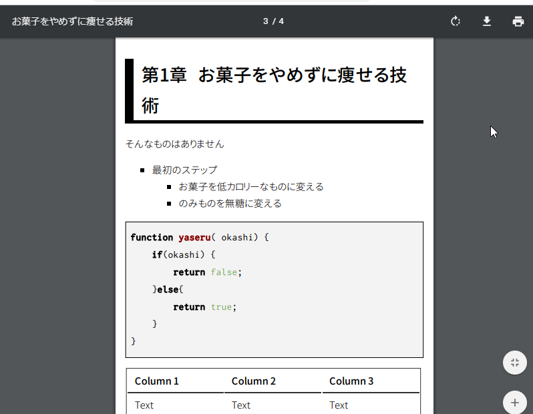Zoom in with the plus button
Viewport: 533px width, 414px height.
(x=515, y=403)
